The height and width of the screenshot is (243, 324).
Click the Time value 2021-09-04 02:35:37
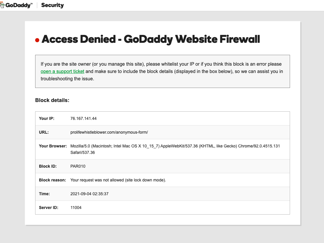pos(89,194)
